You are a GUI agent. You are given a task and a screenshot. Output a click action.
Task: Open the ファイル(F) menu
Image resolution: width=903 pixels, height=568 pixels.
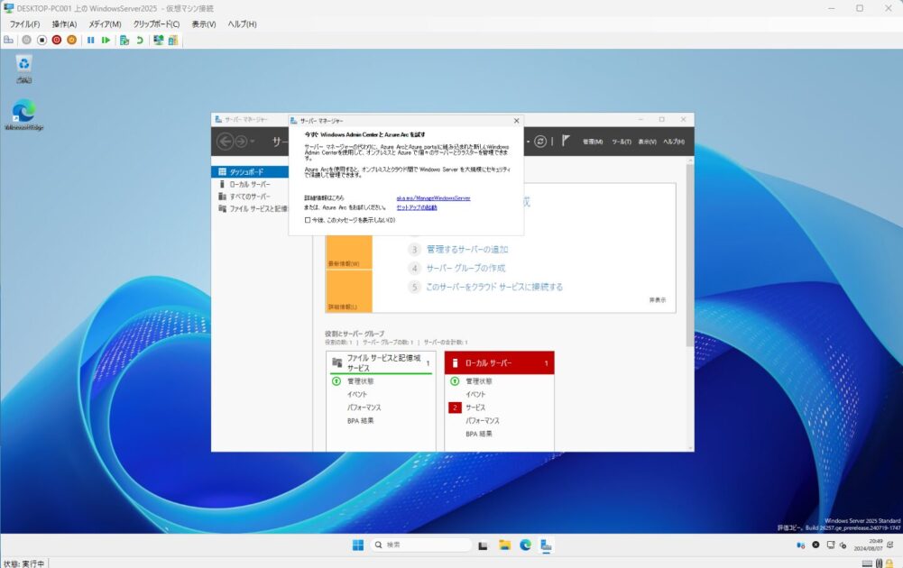tap(24, 24)
